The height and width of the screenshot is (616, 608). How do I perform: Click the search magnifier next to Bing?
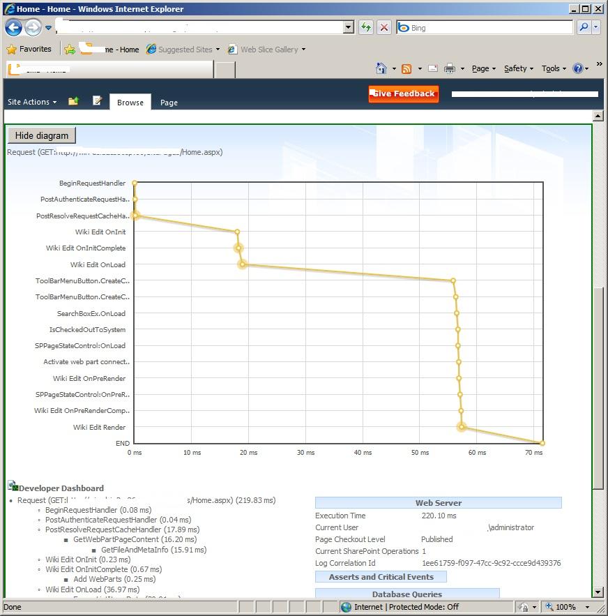pos(584,27)
